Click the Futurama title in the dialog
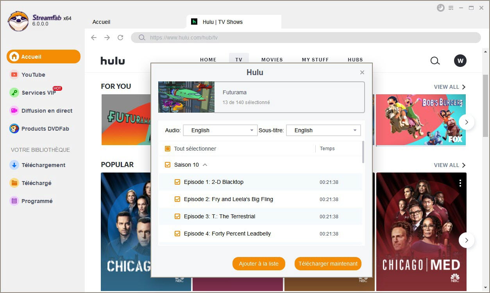This screenshot has width=490, height=293. 234,93
